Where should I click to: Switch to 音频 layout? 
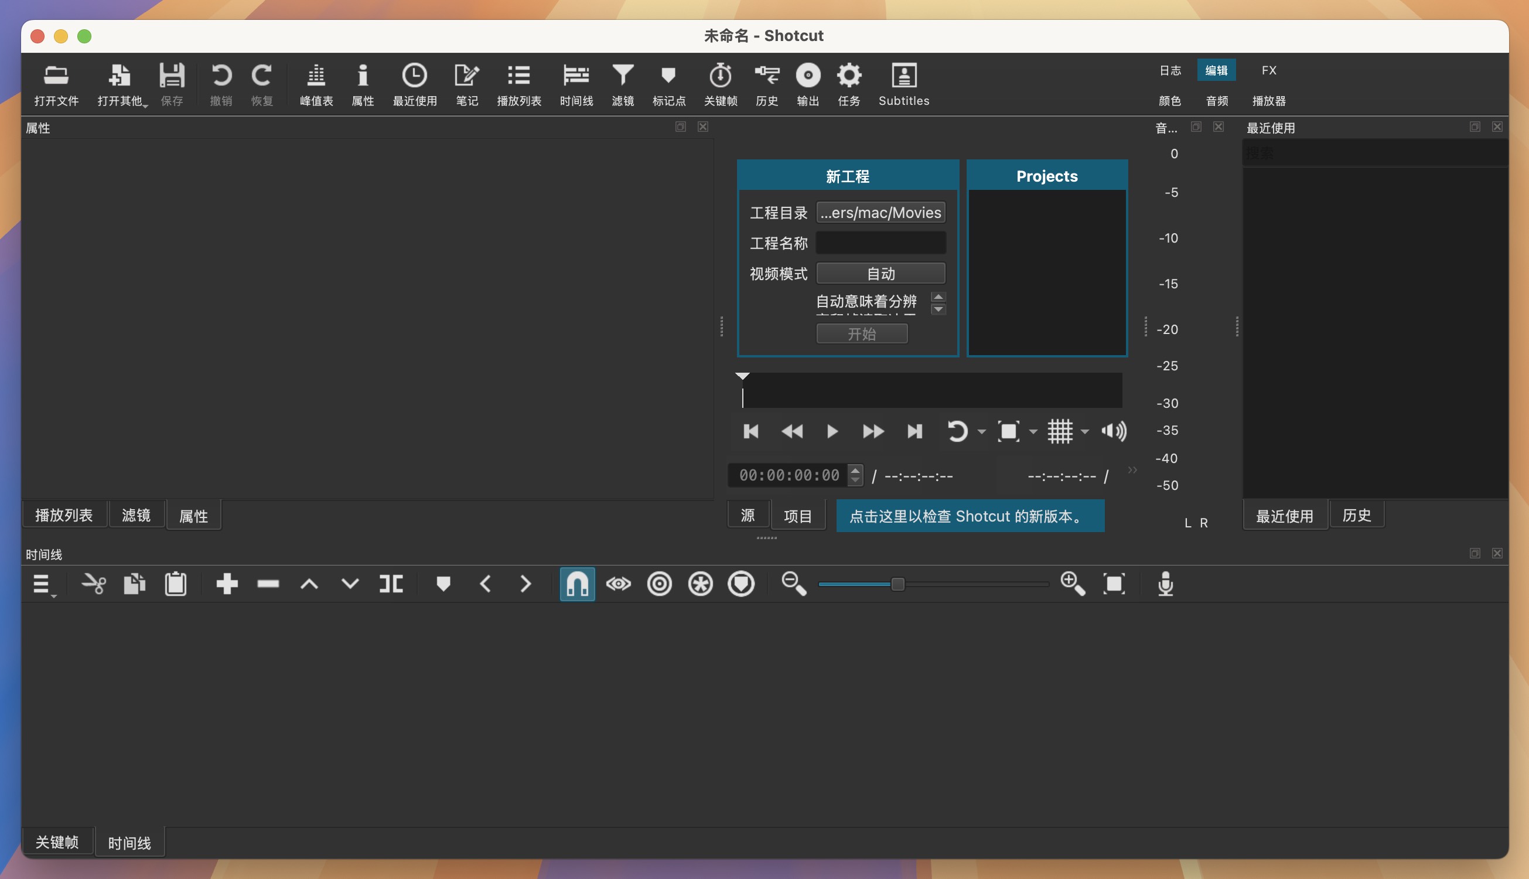(x=1216, y=100)
